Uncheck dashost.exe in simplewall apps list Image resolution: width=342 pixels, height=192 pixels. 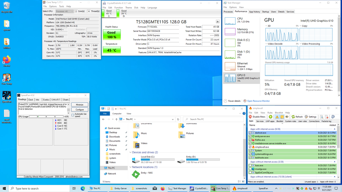point(250,133)
